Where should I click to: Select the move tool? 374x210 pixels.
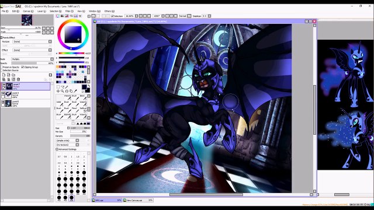pyautogui.click(x=58, y=91)
